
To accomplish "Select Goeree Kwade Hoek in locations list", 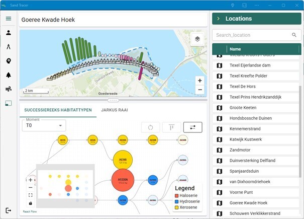I will coord(256,203).
